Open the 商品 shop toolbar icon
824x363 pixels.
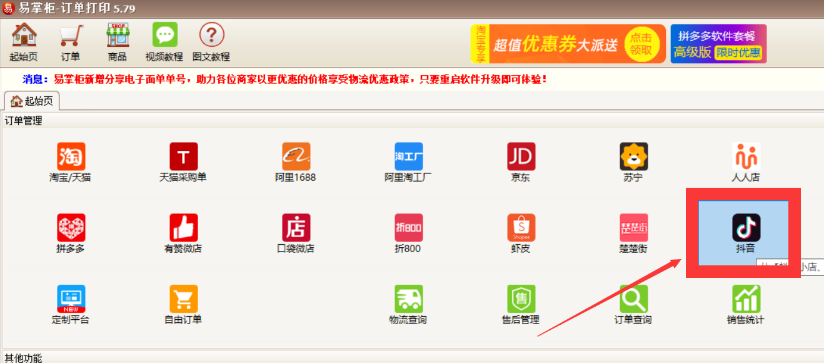117,42
